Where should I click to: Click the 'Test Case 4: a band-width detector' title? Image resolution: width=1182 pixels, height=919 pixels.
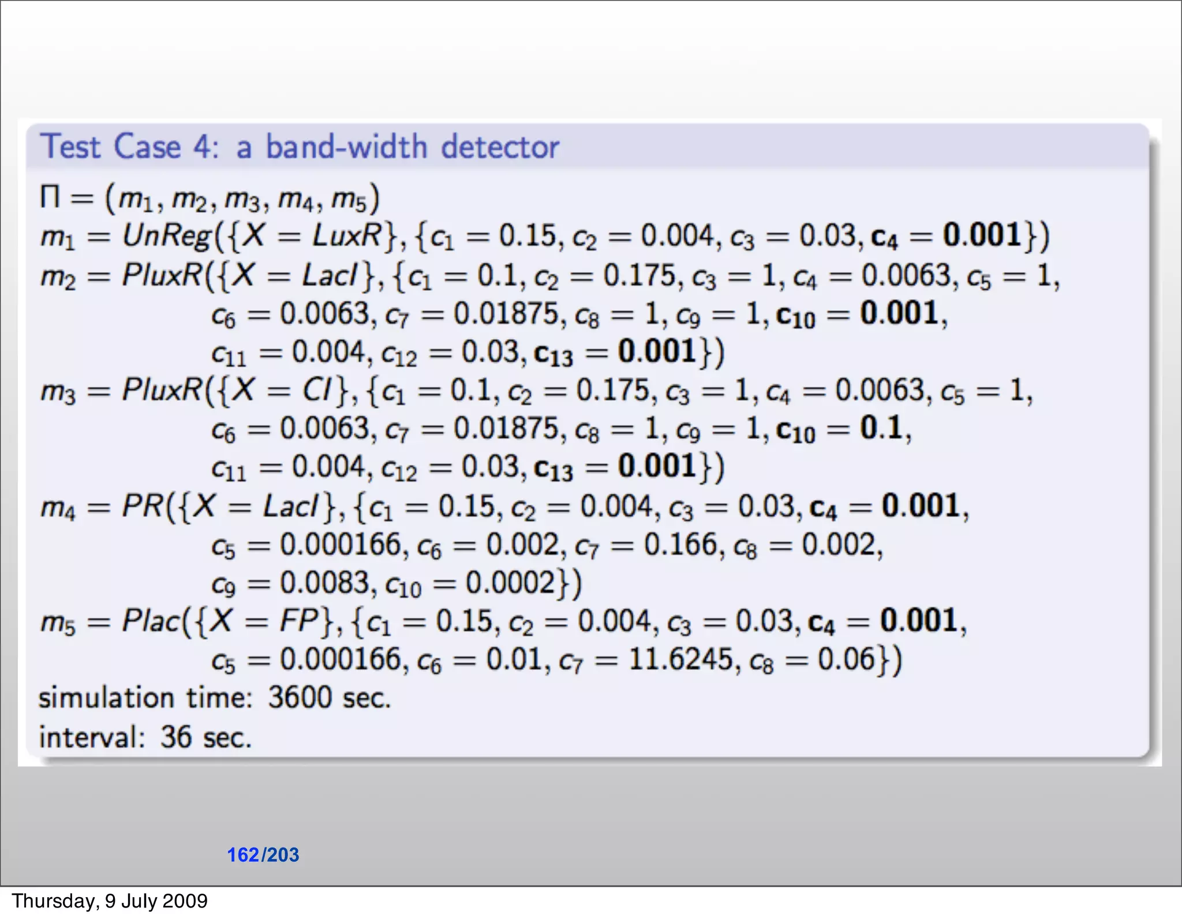(x=299, y=147)
